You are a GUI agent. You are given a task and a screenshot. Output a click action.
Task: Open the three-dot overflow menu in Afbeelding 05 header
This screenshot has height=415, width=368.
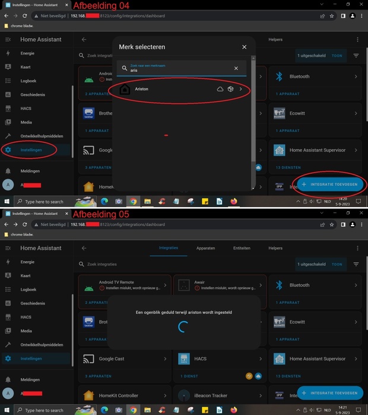357,248
